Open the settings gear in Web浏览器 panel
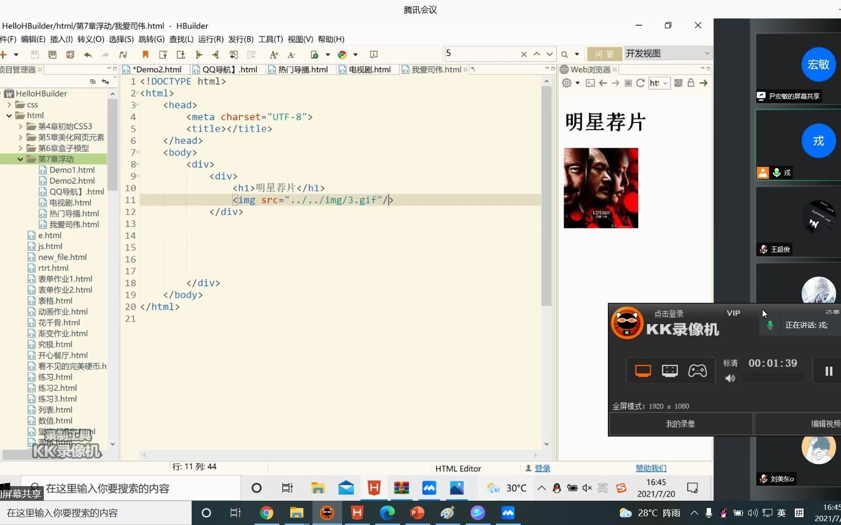 567,83
